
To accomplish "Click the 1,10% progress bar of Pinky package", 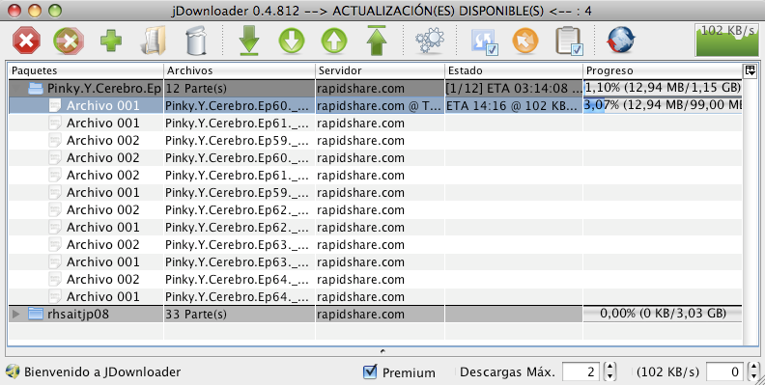I will click(x=663, y=88).
